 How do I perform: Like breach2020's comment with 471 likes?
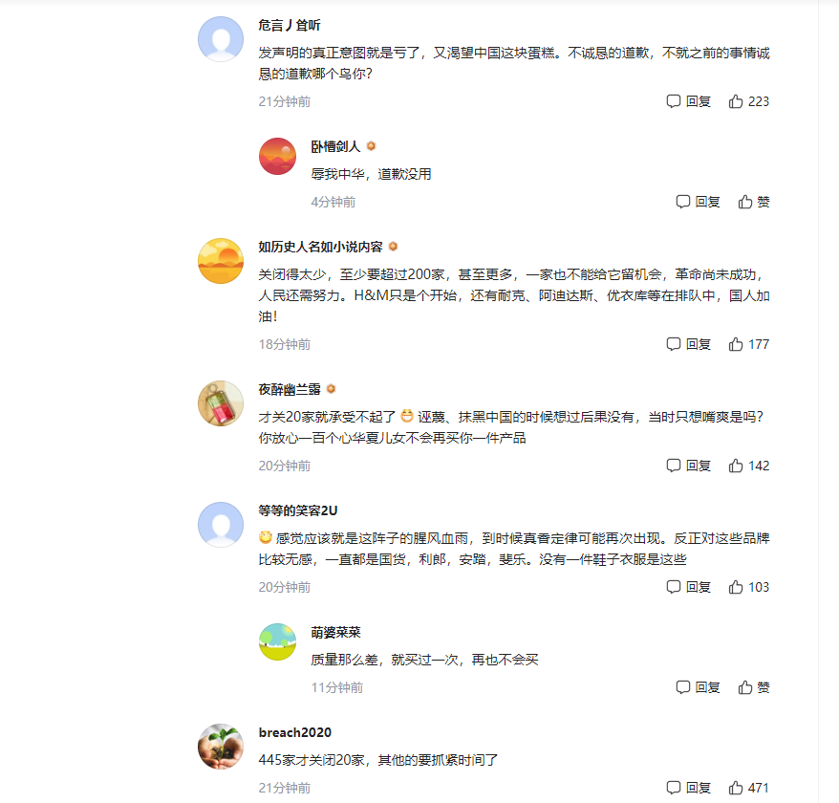(x=748, y=788)
